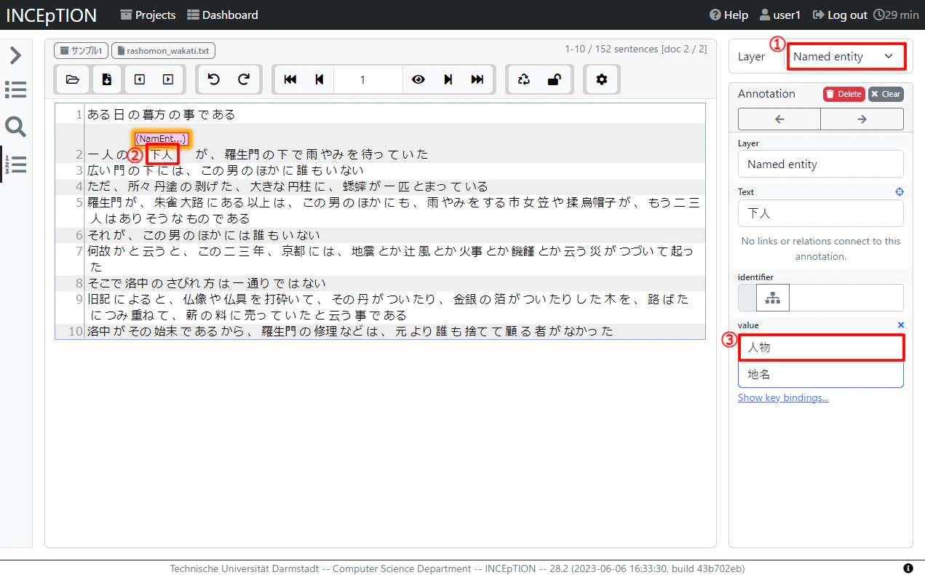Click the export document download icon
Viewport: 925px width, 575px height.
[x=106, y=79]
